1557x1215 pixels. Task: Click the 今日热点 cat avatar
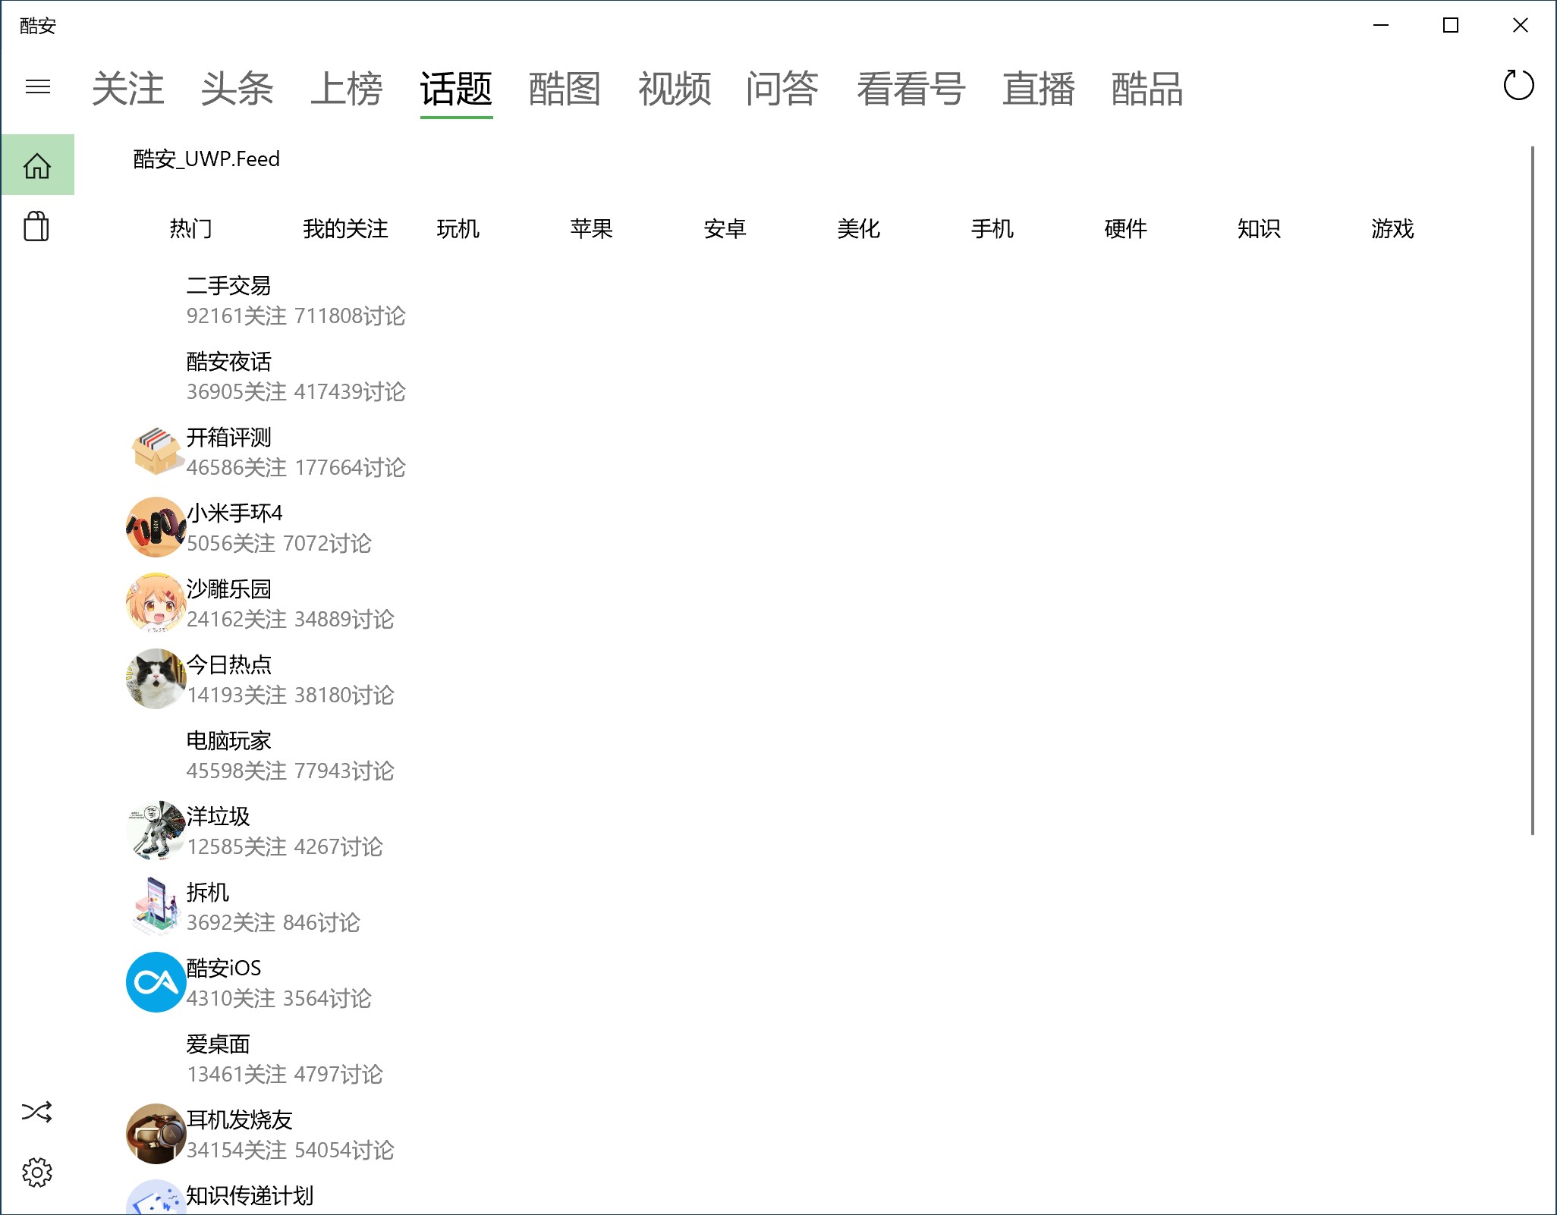click(x=156, y=679)
